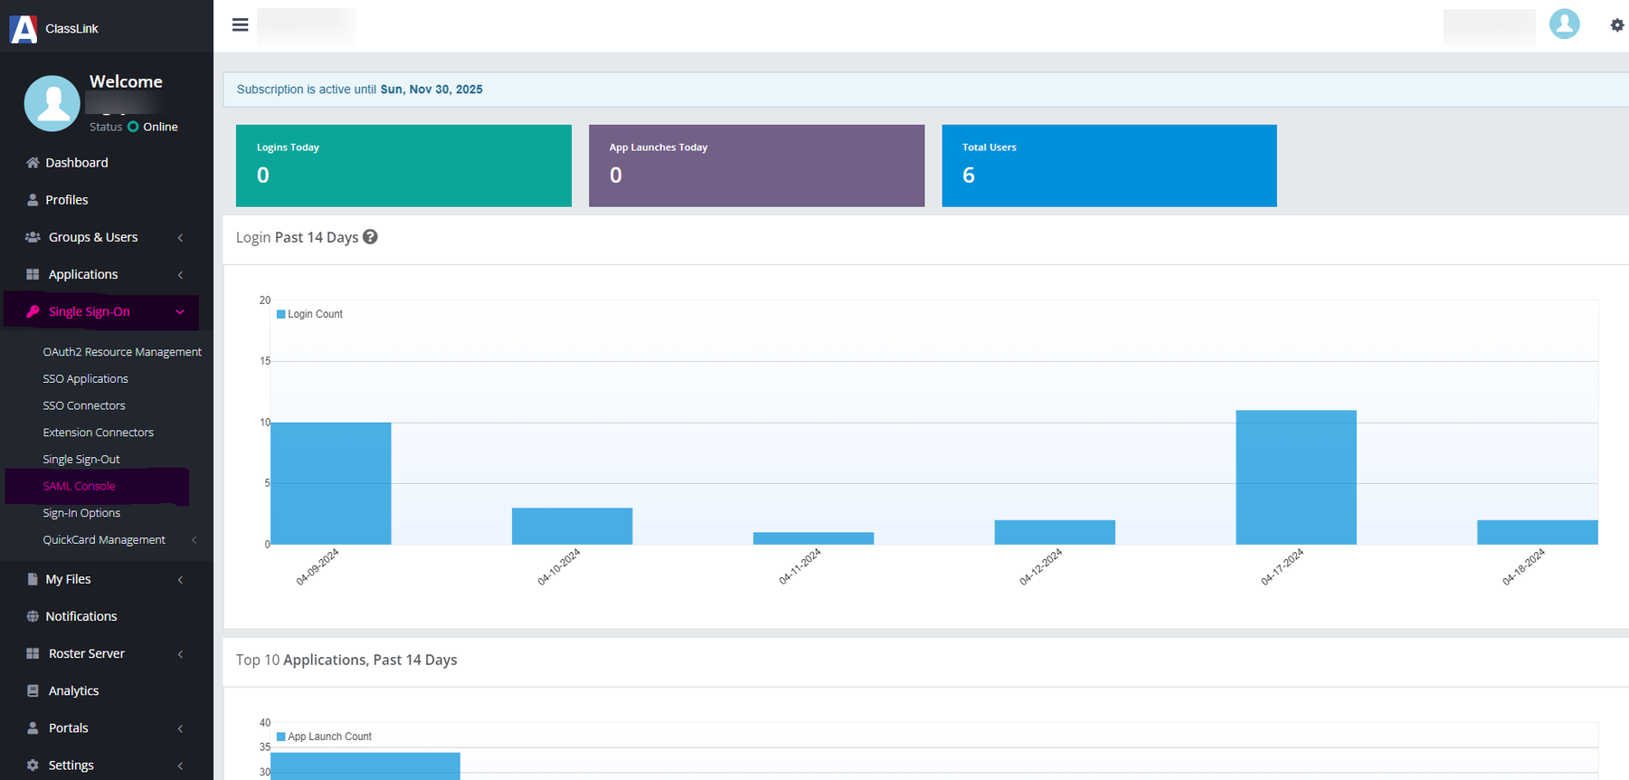Screen dimensions: 1629x780
Task: Open SSO Connectors submenu item
Action: (84, 405)
